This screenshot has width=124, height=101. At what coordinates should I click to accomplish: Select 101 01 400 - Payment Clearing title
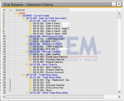45,52
